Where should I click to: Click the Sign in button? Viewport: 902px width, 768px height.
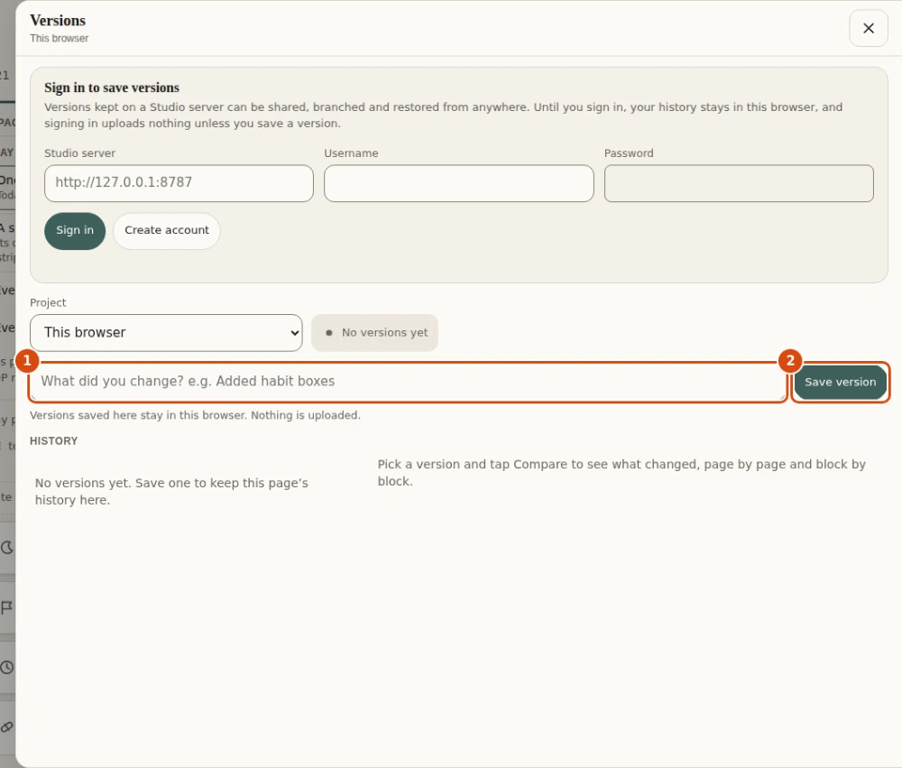coord(75,231)
